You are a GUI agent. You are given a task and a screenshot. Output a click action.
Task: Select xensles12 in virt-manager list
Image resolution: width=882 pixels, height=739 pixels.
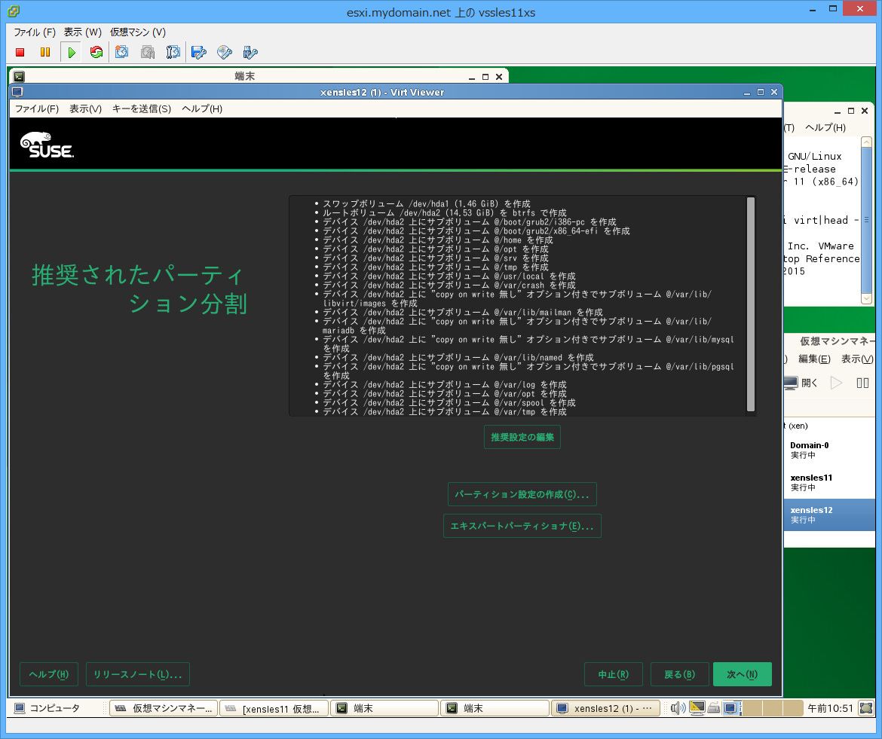pyautogui.click(x=829, y=515)
